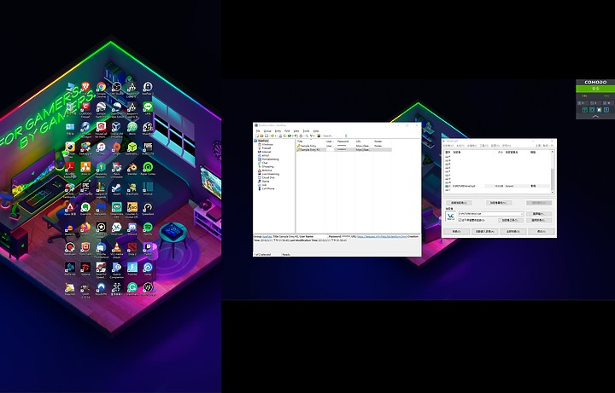Select the PUBG LITE desktop shortcut
The height and width of the screenshot is (393, 615).
148,147
